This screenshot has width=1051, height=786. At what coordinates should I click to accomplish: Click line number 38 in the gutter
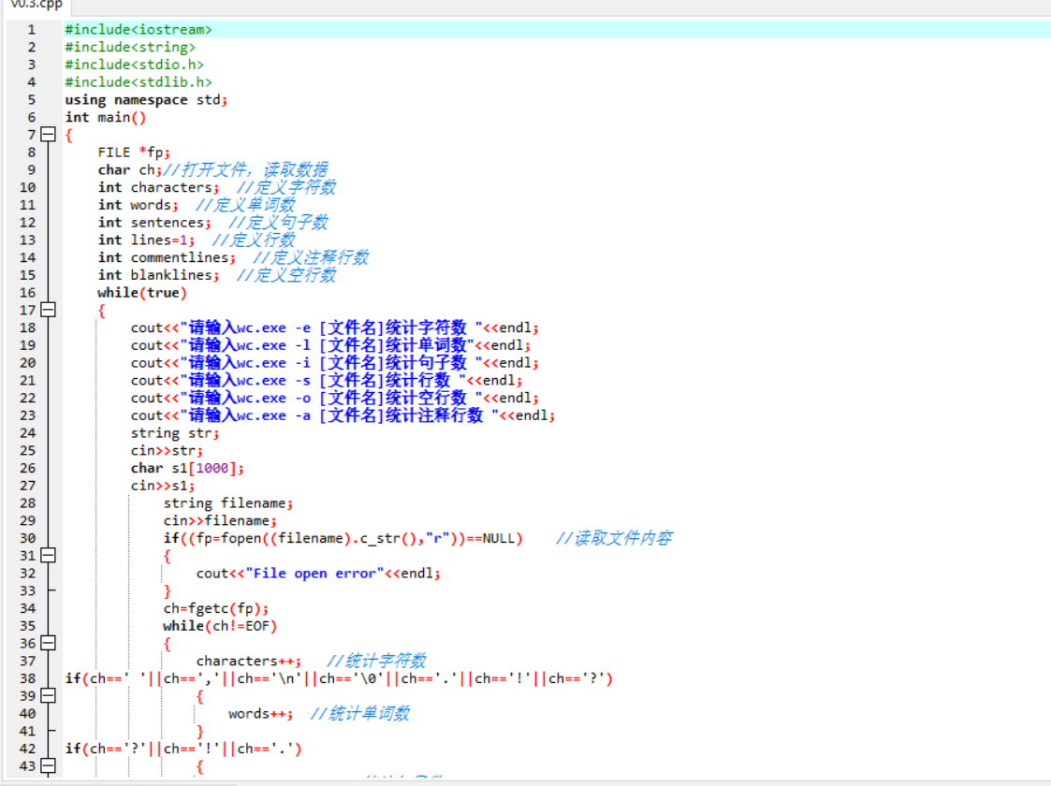[27, 678]
